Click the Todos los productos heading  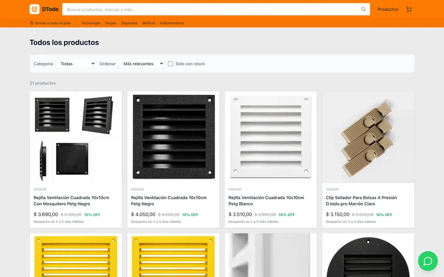click(x=64, y=42)
